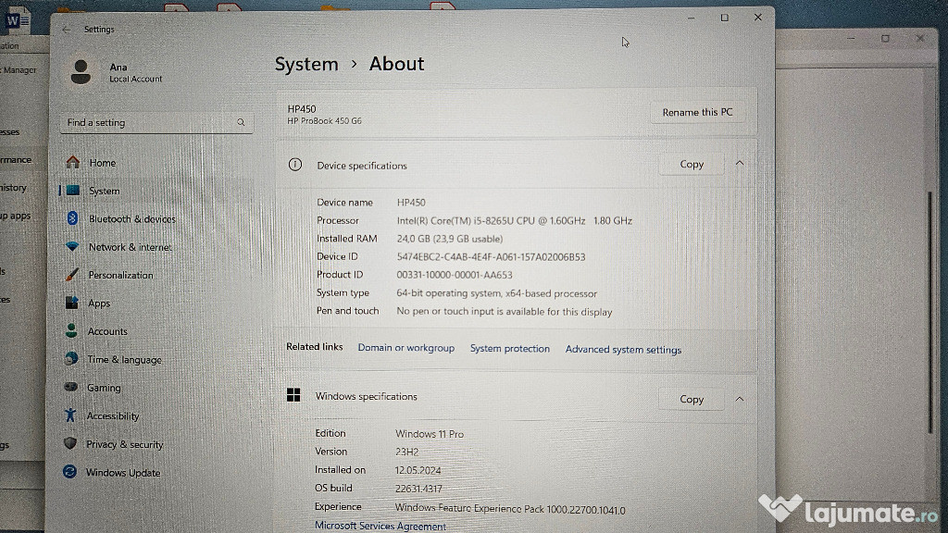Open Microsoft Services Agreement link

pyautogui.click(x=380, y=526)
